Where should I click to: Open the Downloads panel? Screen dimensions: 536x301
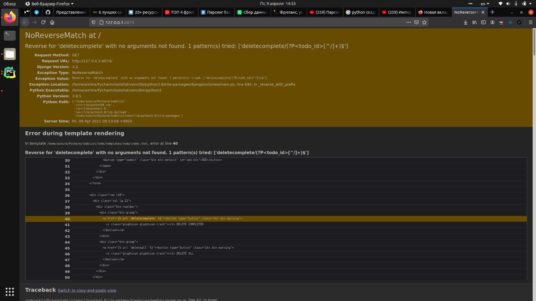click(x=466, y=22)
